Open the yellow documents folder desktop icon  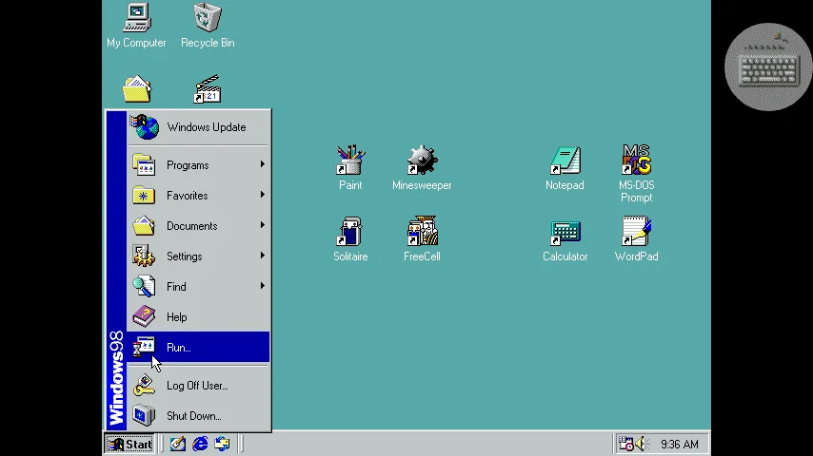pos(137,89)
